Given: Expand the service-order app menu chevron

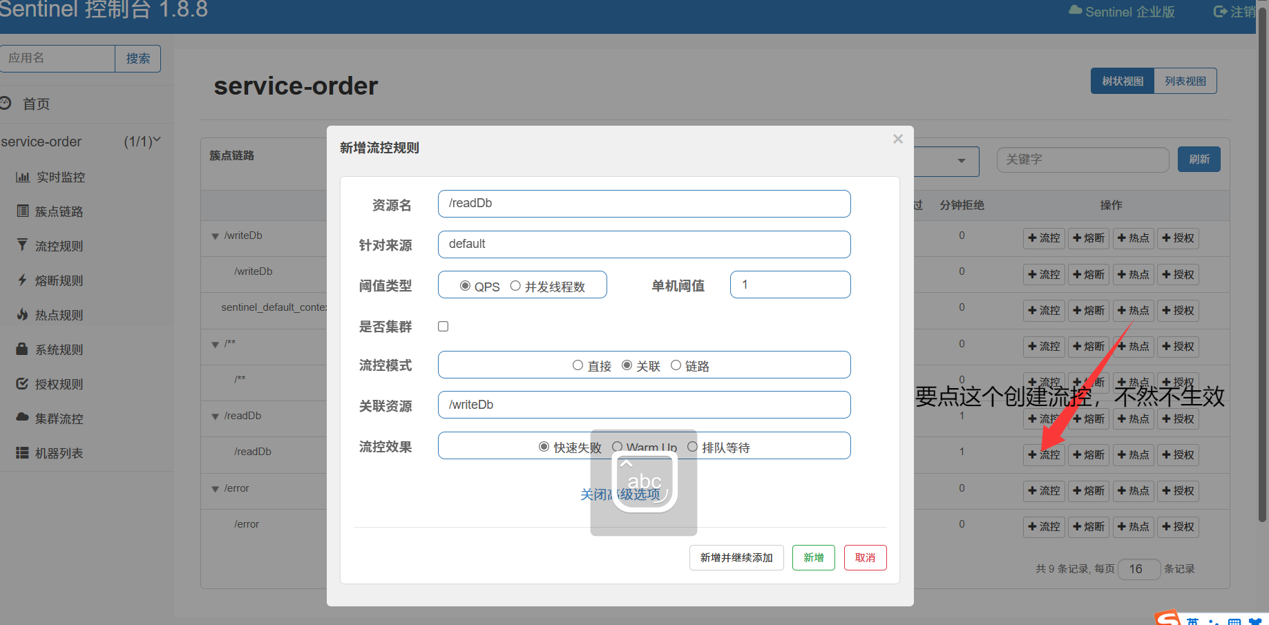Looking at the screenshot, I should coord(157,140).
